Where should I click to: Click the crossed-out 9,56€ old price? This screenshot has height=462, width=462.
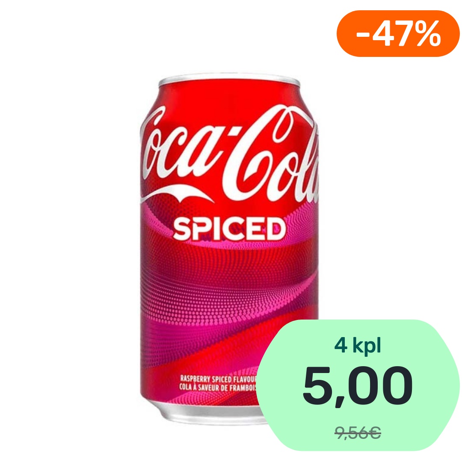pos(358,433)
